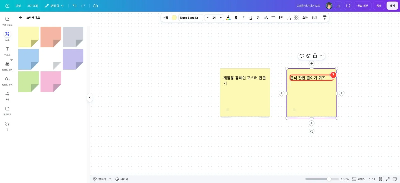Go to Canva home icon
Viewport: 400px width, 183px height.
tap(7, 6)
